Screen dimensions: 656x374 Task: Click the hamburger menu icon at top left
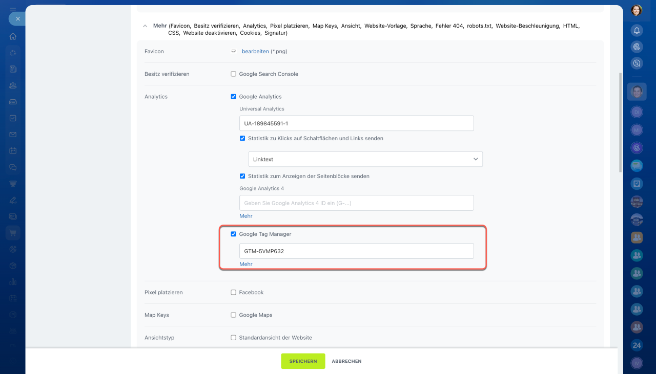tap(13, 9)
